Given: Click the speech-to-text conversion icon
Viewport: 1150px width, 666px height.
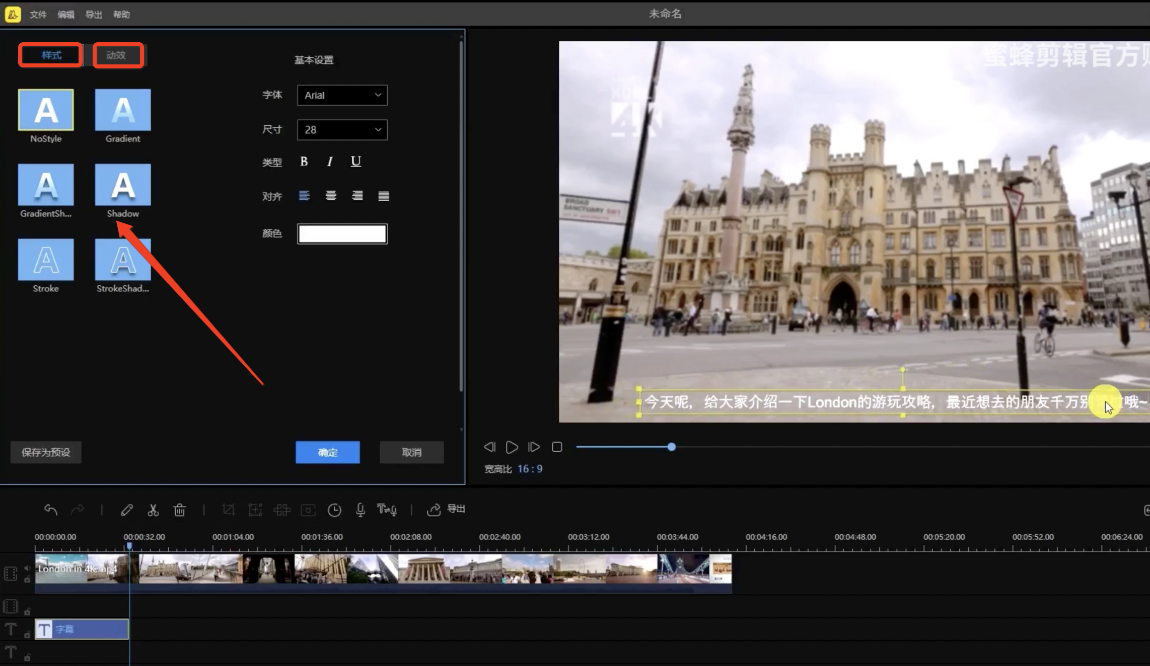Looking at the screenshot, I should (387, 510).
